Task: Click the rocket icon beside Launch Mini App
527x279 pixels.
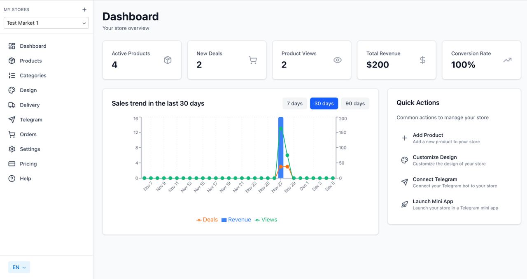Action: (405, 205)
